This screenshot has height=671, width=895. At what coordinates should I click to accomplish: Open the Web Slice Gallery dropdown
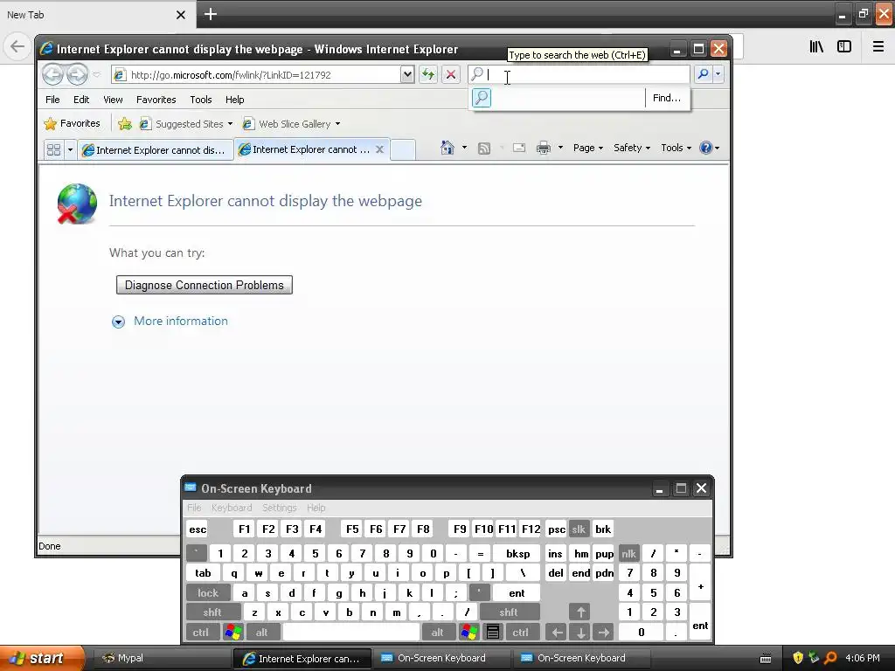[x=291, y=124]
